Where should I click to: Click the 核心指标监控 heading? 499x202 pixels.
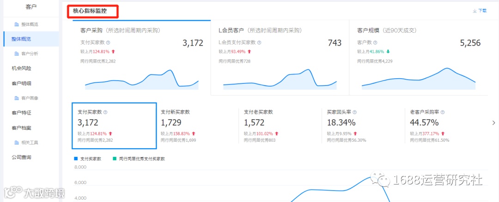click(90, 11)
